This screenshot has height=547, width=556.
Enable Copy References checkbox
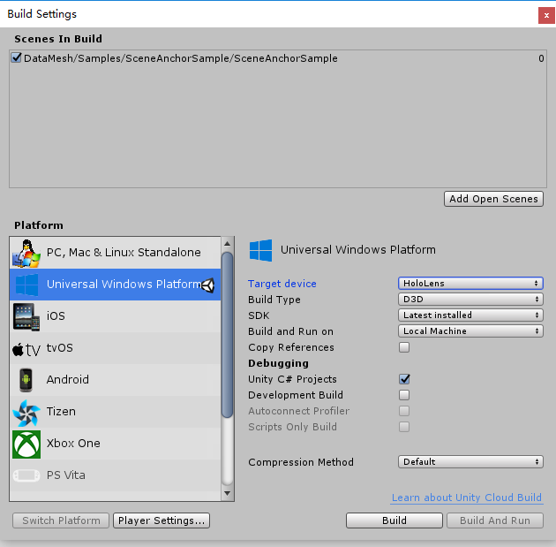tap(404, 347)
